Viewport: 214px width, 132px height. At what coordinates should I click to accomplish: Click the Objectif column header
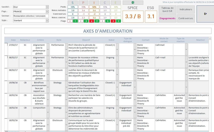tap(86, 40)
